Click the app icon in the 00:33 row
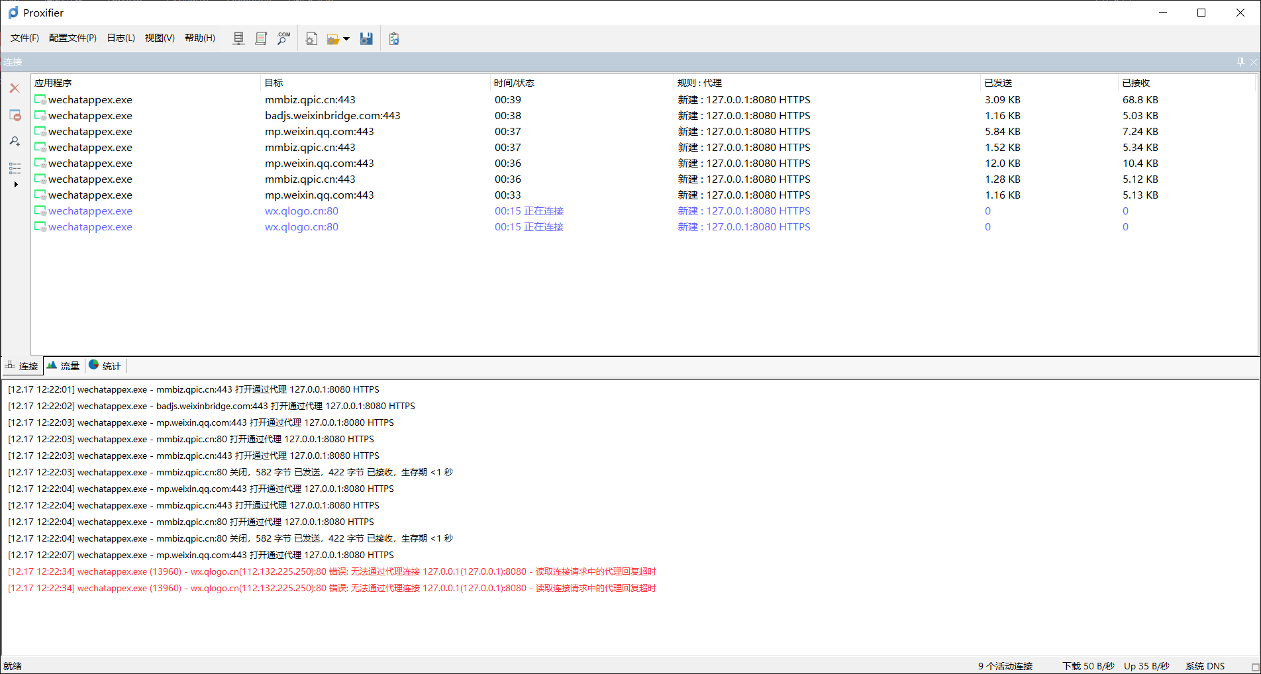This screenshot has height=674, width=1261. (x=40, y=195)
